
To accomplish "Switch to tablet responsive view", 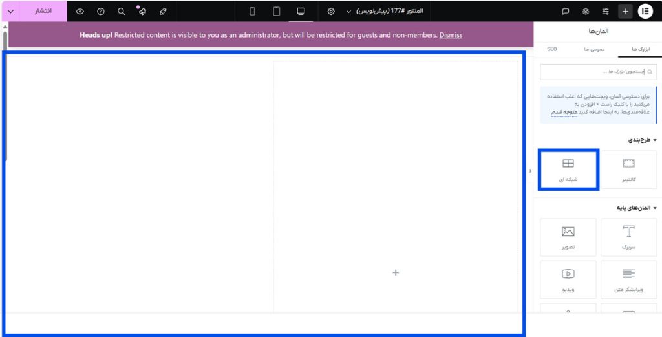I will (277, 11).
